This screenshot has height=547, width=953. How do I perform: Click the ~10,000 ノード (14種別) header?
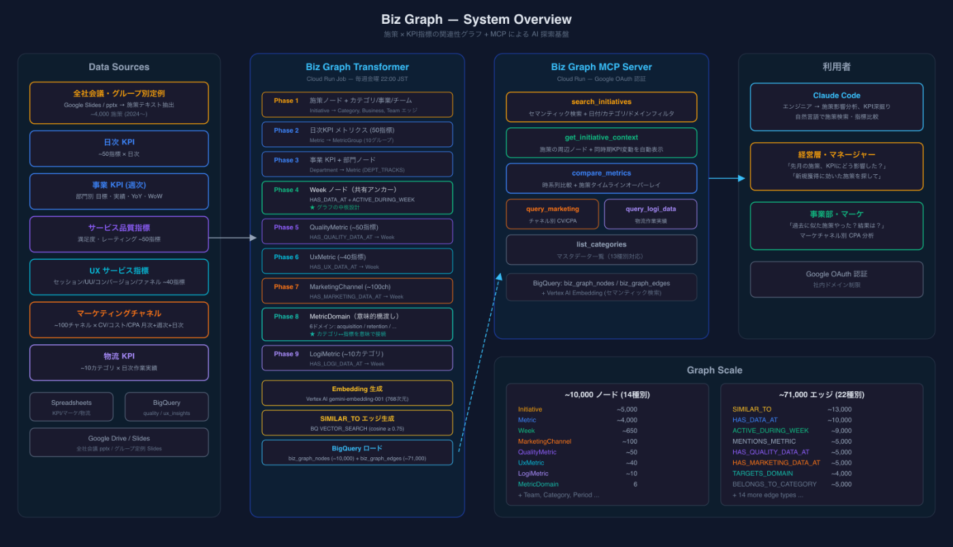[x=608, y=395]
